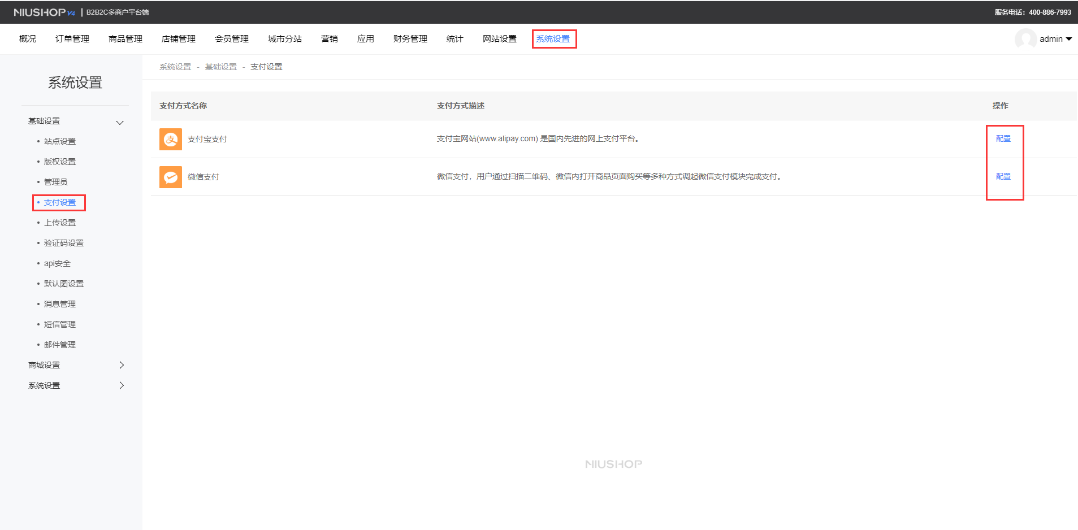Screen dimensions: 1078x530
Task: Open the 网站设置 top menu
Action: (x=500, y=39)
